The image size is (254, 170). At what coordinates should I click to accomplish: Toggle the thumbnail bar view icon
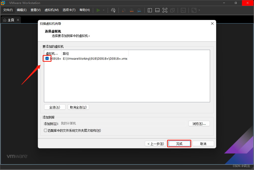point(157,10)
